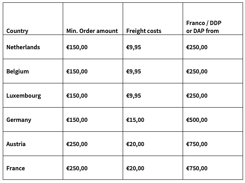Click Austria's €250,00 minimum order amount
This screenshot has width=245, height=183.
[x=77, y=144]
